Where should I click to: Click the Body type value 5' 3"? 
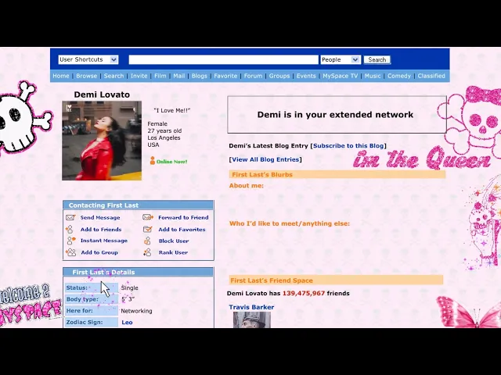point(128,299)
